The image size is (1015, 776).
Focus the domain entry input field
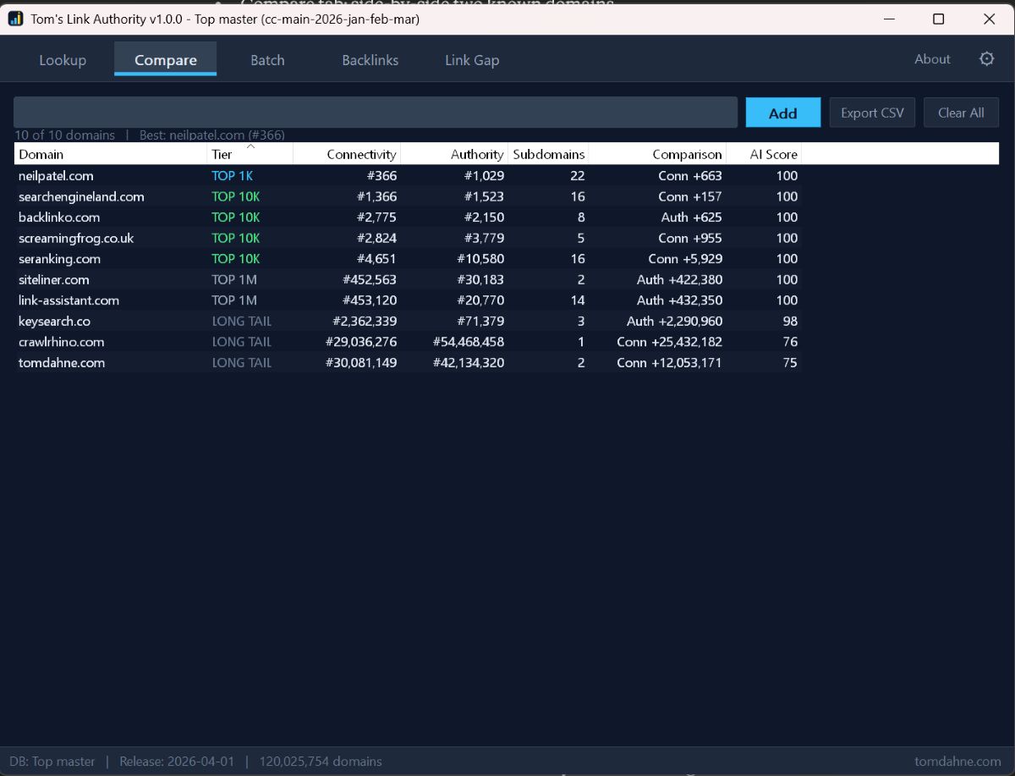pos(376,113)
